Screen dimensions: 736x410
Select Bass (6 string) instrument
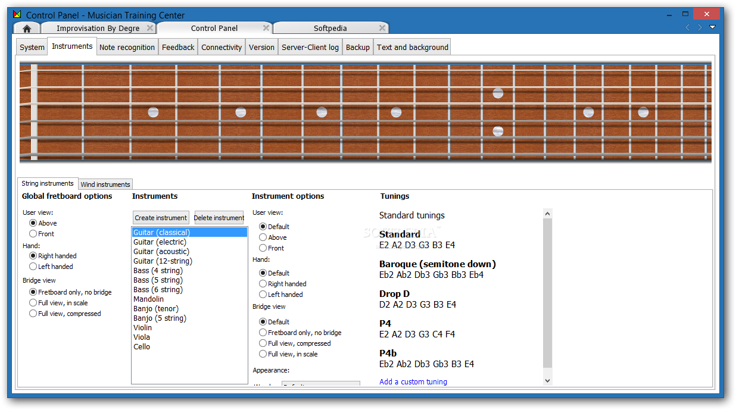(189, 290)
